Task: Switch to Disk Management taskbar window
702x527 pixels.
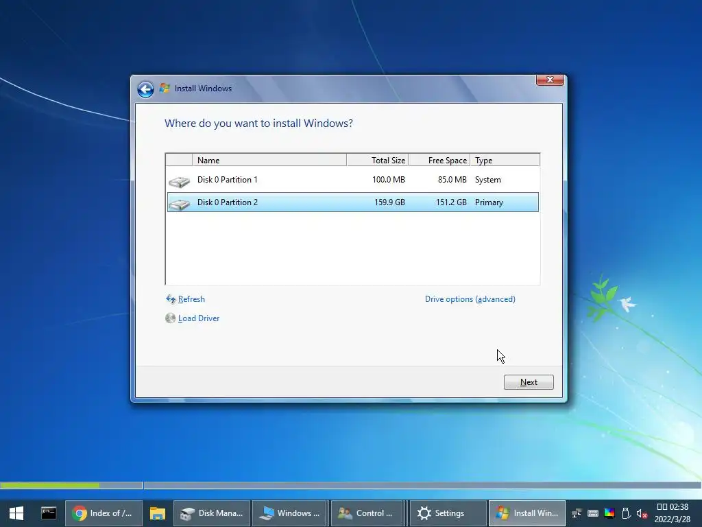Action: pos(212,513)
